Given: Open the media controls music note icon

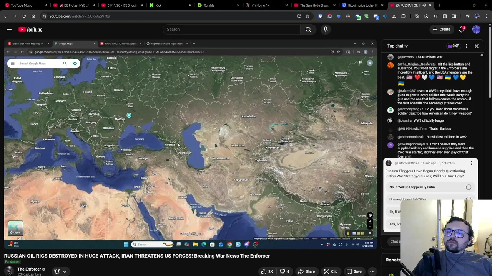Looking at the screenshot, I should (468, 16).
